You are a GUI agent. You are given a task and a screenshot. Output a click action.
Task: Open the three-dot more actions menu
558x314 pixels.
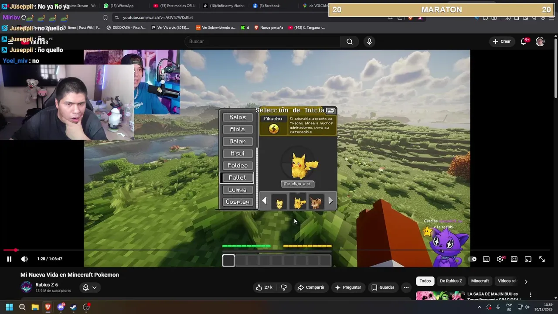pos(406,287)
